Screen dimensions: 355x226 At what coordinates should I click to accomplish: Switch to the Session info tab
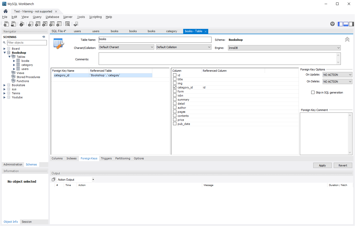point(27,222)
